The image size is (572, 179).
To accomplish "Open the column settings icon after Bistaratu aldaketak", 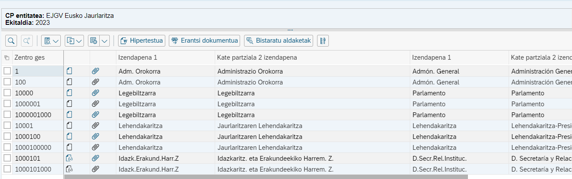I will (x=323, y=41).
